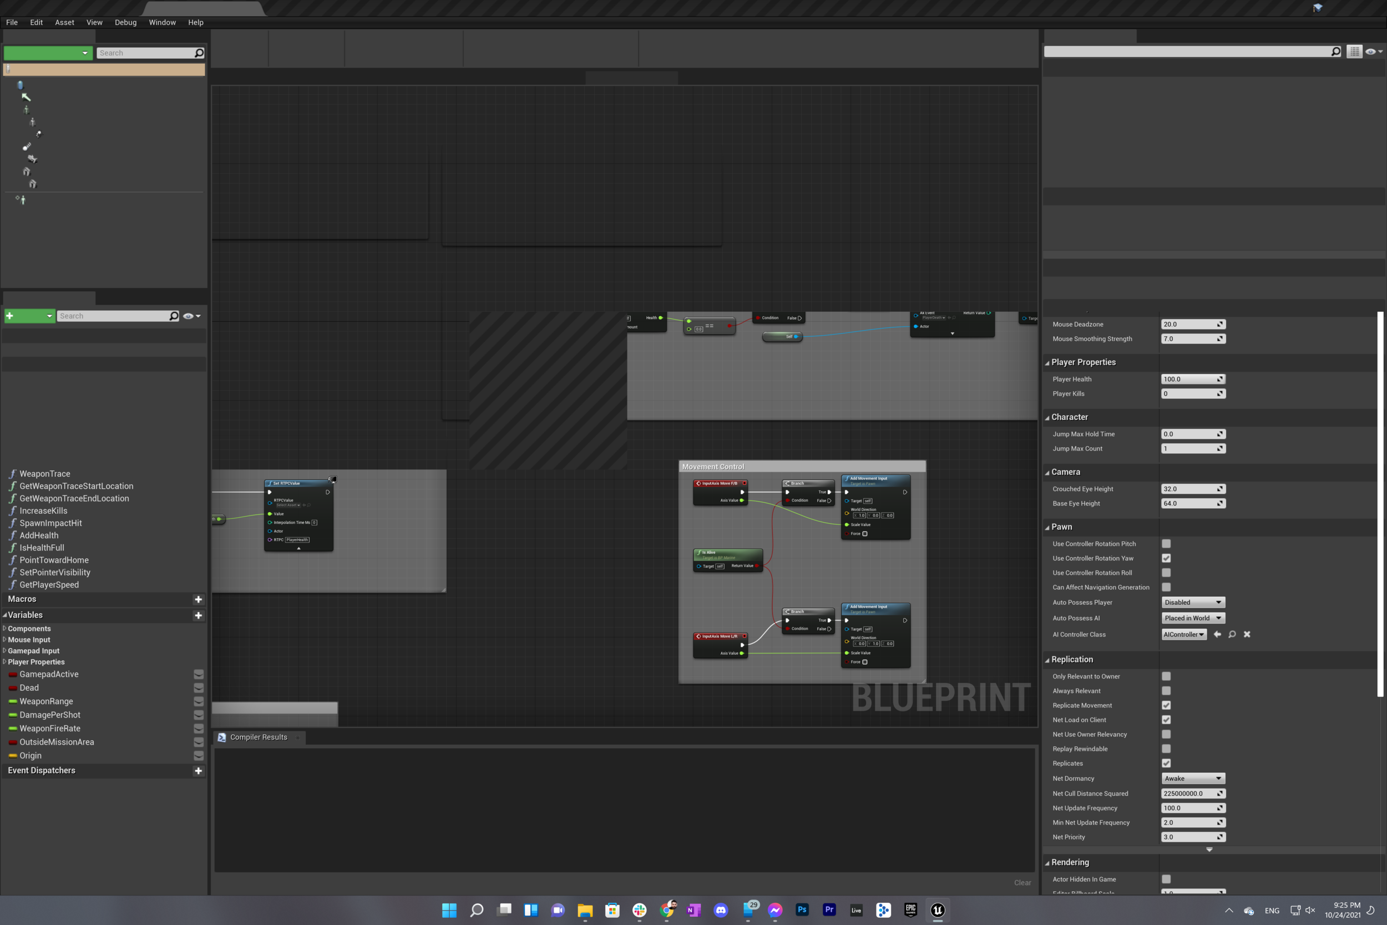Expand the Components variable category
This screenshot has height=925, width=1387.
point(5,629)
